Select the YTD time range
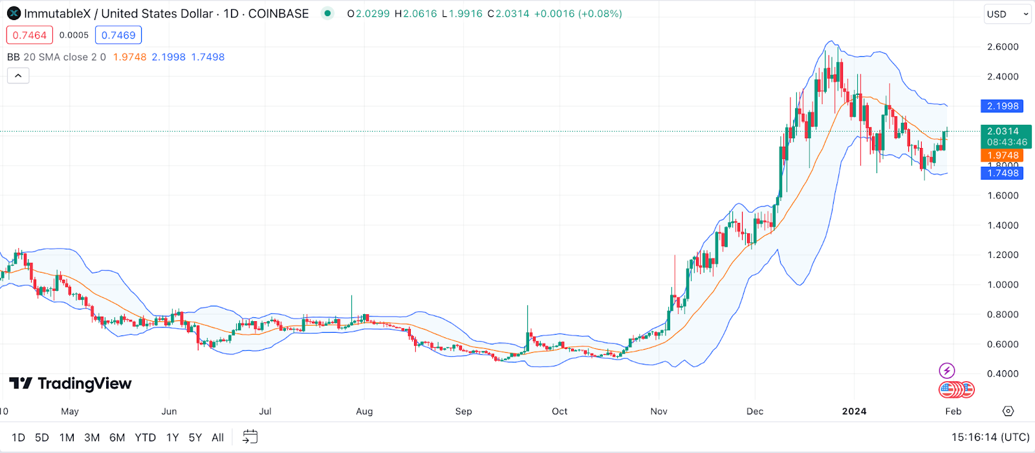Viewport: 1035px width, 453px height. pyautogui.click(x=146, y=437)
